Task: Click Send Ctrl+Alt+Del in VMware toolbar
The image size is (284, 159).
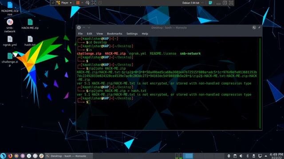Action: click(87, 3)
